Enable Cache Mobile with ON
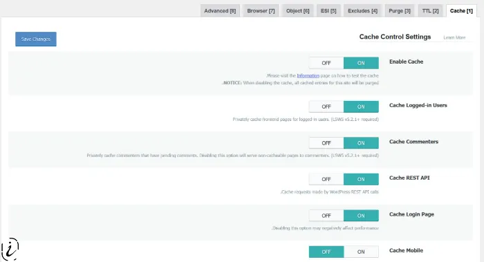The image size is (484, 262). click(361, 252)
